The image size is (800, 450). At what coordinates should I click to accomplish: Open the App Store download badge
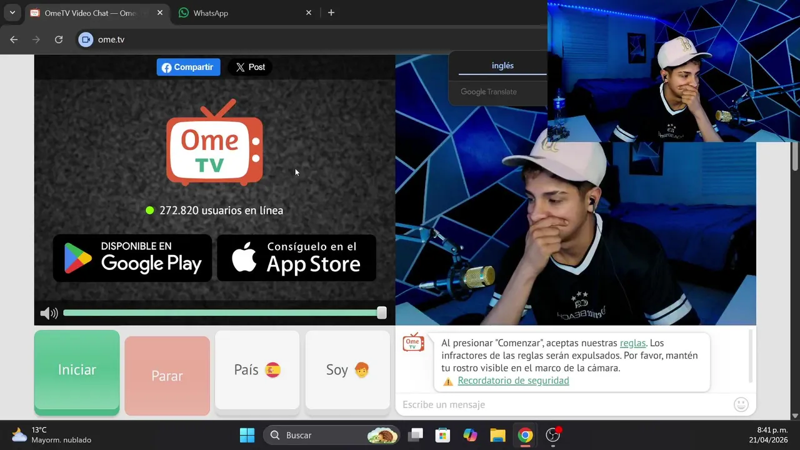click(297, 258)
